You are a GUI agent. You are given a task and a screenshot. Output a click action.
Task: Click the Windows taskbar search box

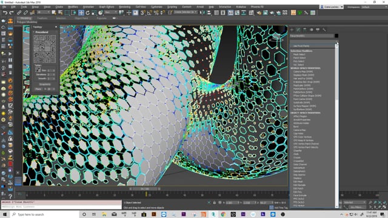point(45,214)
